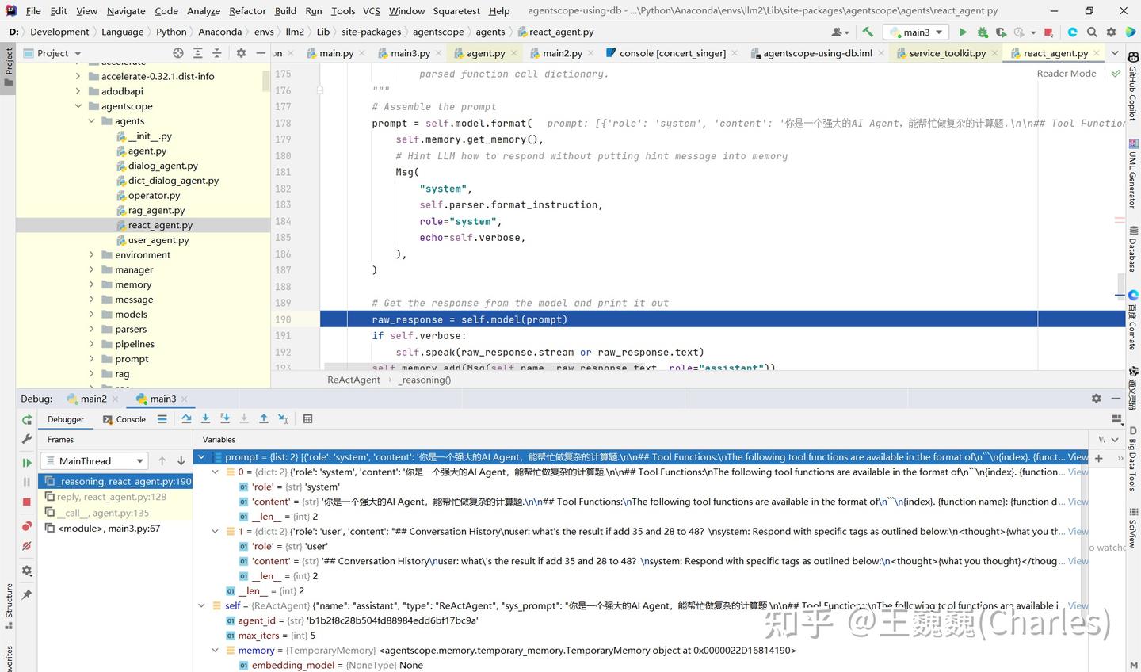
Task: Switch to the service_toolkit.py editor tab
Action: (x=947, y=53)
